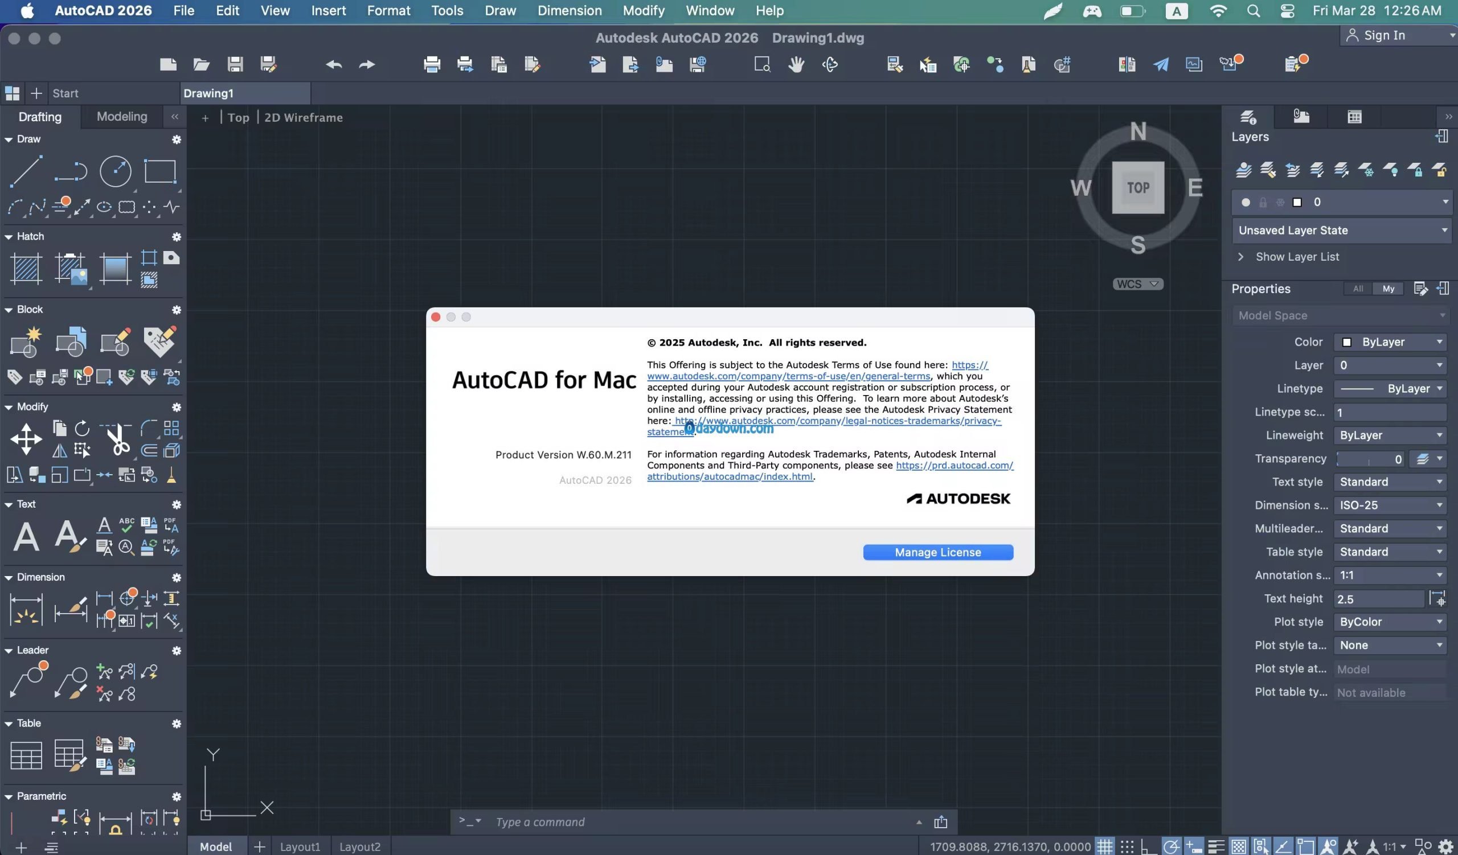Collapse the Hatch panel section

click(9, 236)
